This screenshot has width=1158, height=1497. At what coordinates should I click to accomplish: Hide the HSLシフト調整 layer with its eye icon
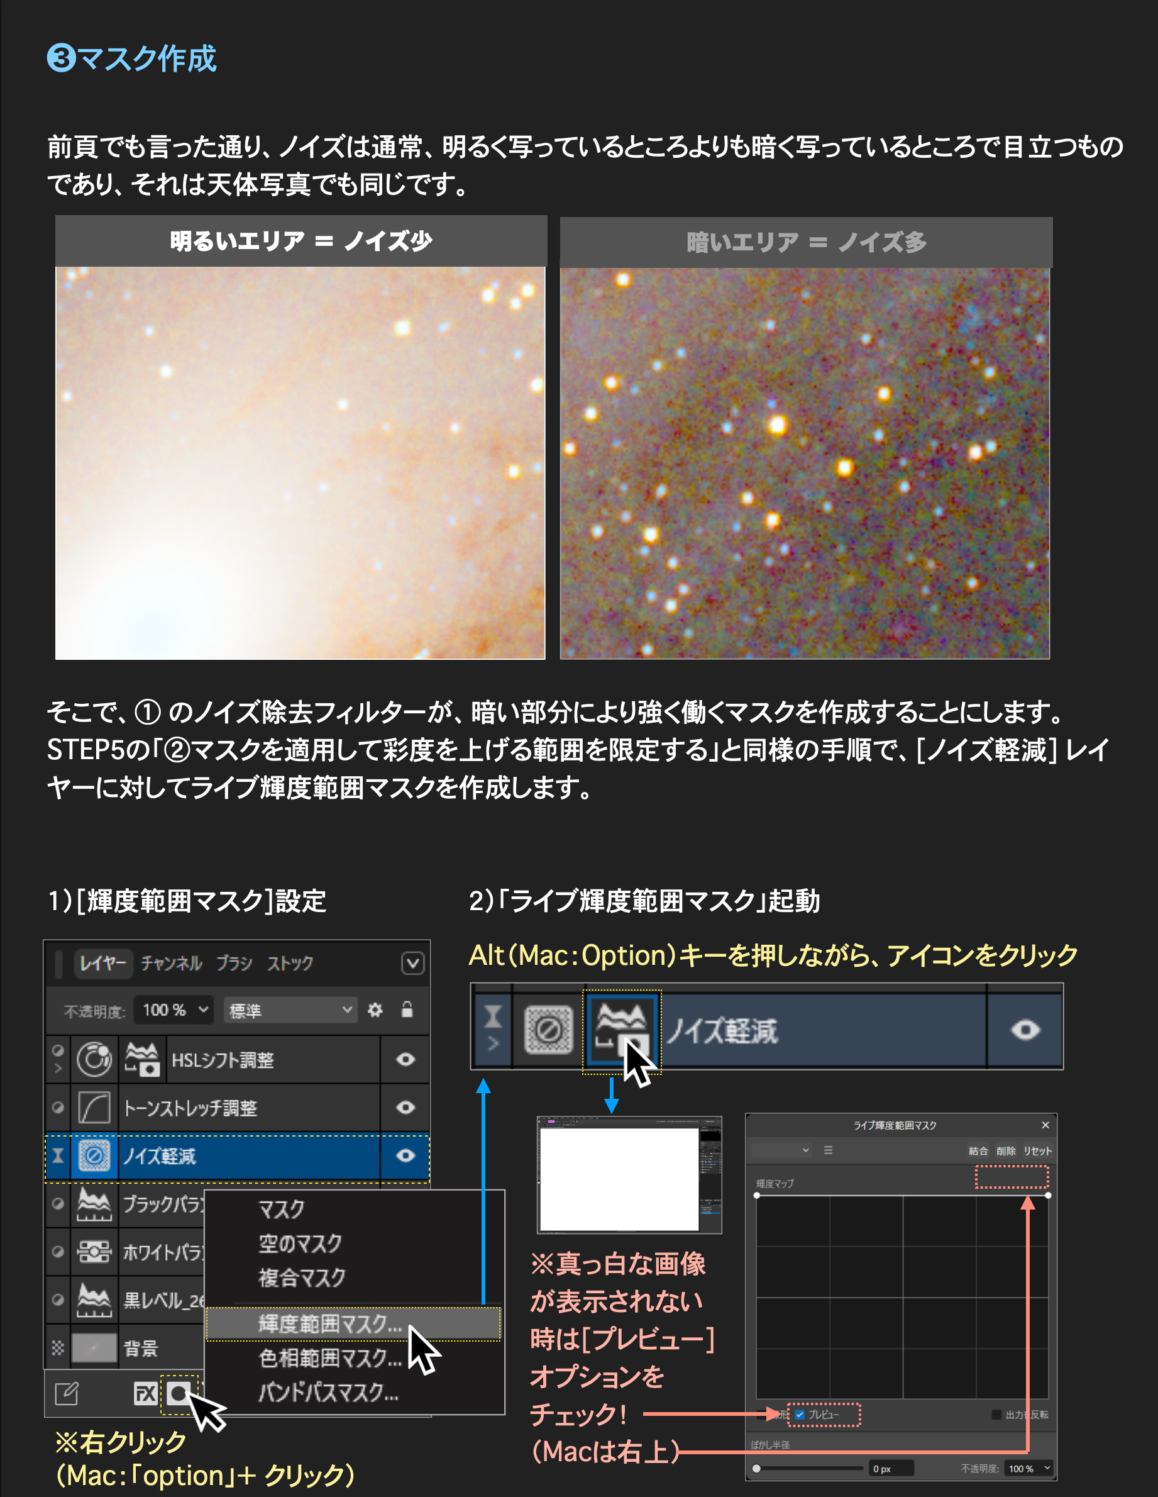405,1060
